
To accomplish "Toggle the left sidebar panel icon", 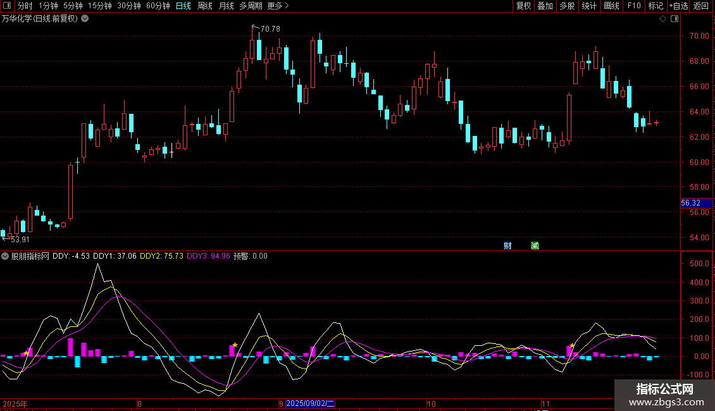I will [7, 6].
